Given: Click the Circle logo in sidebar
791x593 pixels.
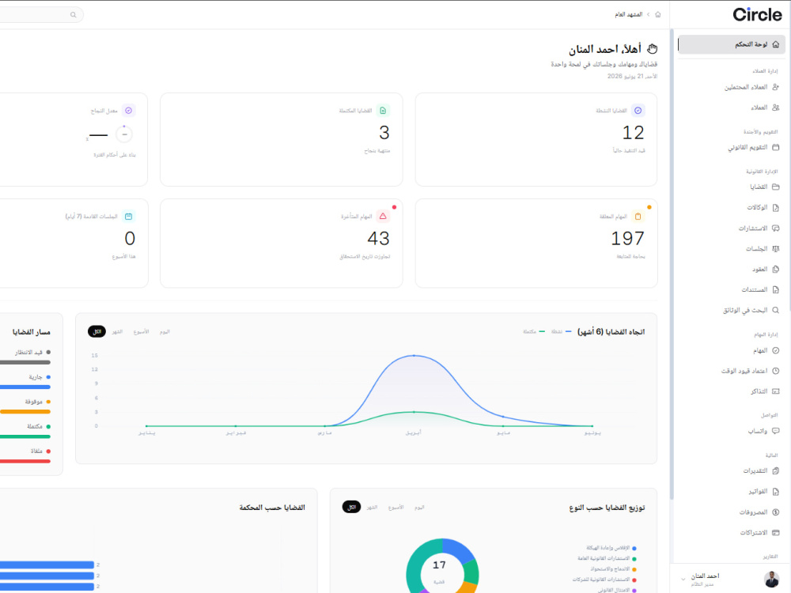Looking at the screenshot, I should coord(757,14).
